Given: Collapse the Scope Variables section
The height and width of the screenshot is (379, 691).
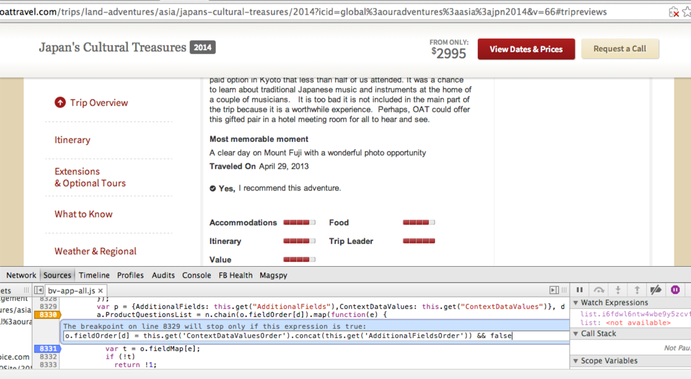Looking at the screenshot, I should coord(576,361).
